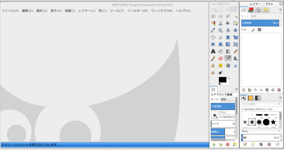Select the Blur/Sharpen droplet tool

pos(235,65)
